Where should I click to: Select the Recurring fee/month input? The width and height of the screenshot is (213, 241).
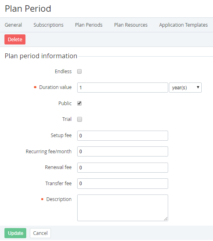[x=122, y=152]
